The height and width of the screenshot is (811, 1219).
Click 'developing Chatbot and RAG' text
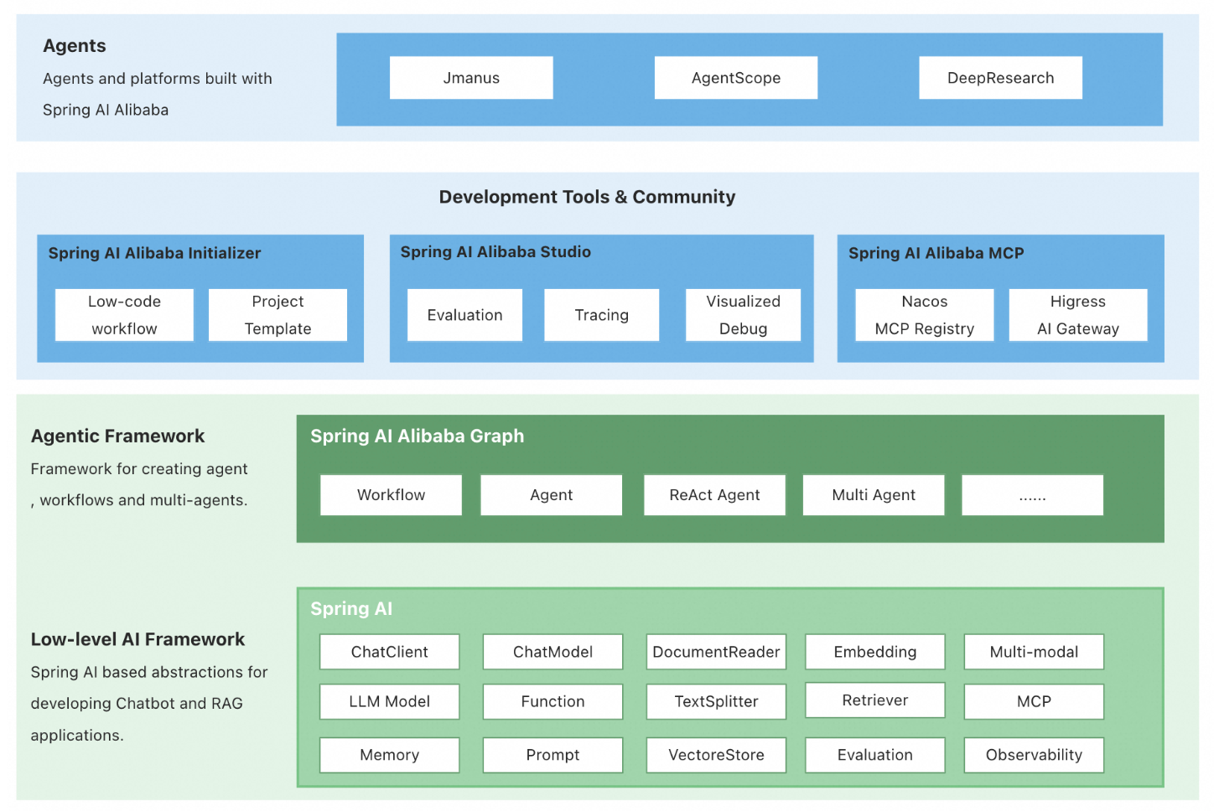click(x=137, y=704)
